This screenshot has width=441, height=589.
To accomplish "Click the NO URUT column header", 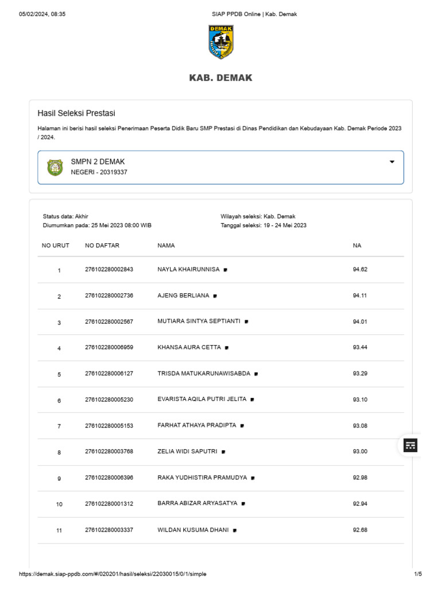I will coord(56,246).
